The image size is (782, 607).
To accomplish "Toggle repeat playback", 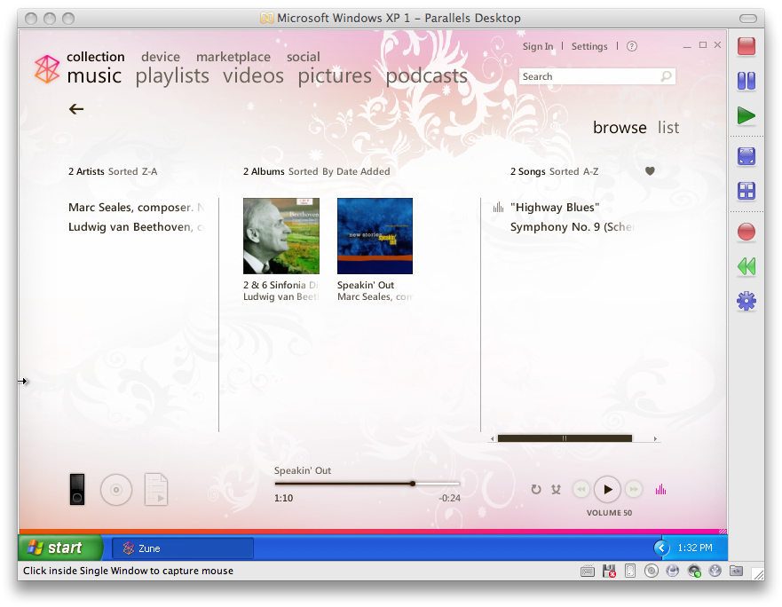I will (536, 489).
